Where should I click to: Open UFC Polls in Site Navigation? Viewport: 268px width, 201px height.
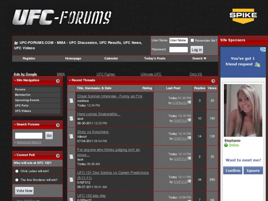point(38,105)
